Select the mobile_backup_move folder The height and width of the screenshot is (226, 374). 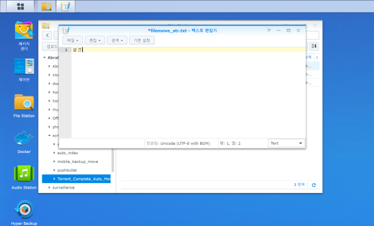[77, 162]
